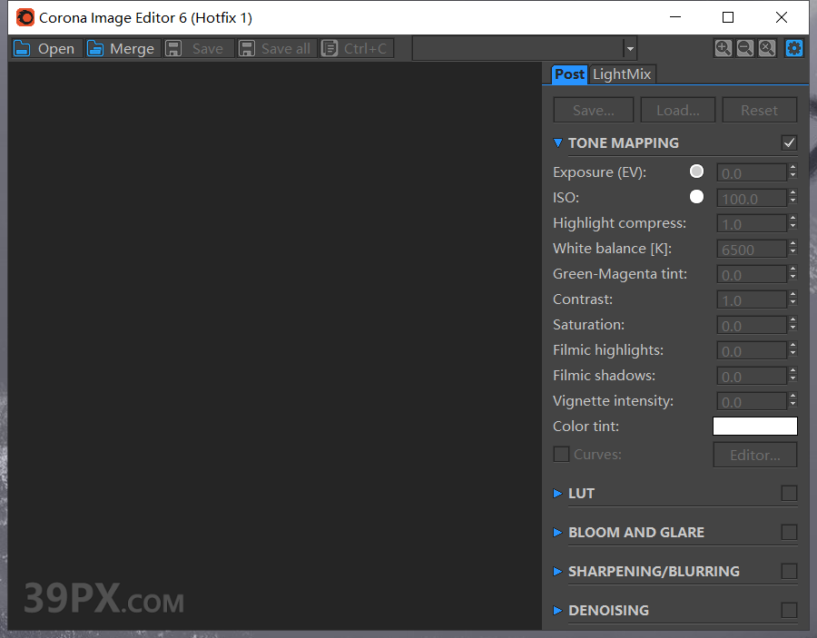Collapse the TONE MAPPING section
817x638 pixels.
[557, 142]
